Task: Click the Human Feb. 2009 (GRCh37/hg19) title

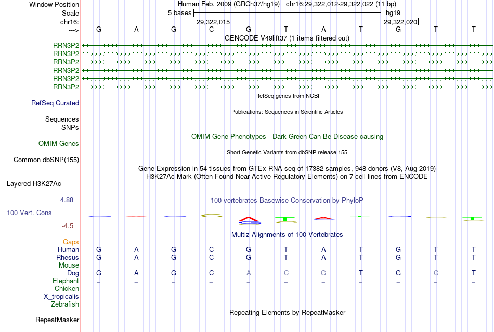Action: (x=228, y=4)
